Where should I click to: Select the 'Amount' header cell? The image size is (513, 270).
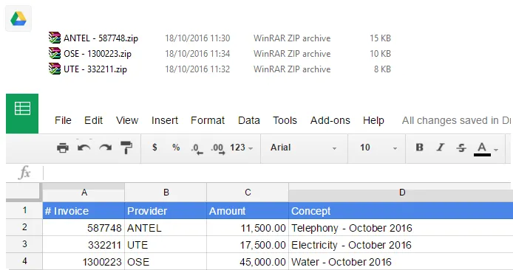click(248, 210)
